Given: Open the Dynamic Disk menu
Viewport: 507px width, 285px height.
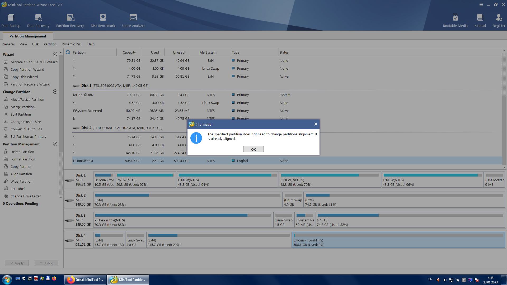Looking at the screenshot, I should (x=72, y=44).
